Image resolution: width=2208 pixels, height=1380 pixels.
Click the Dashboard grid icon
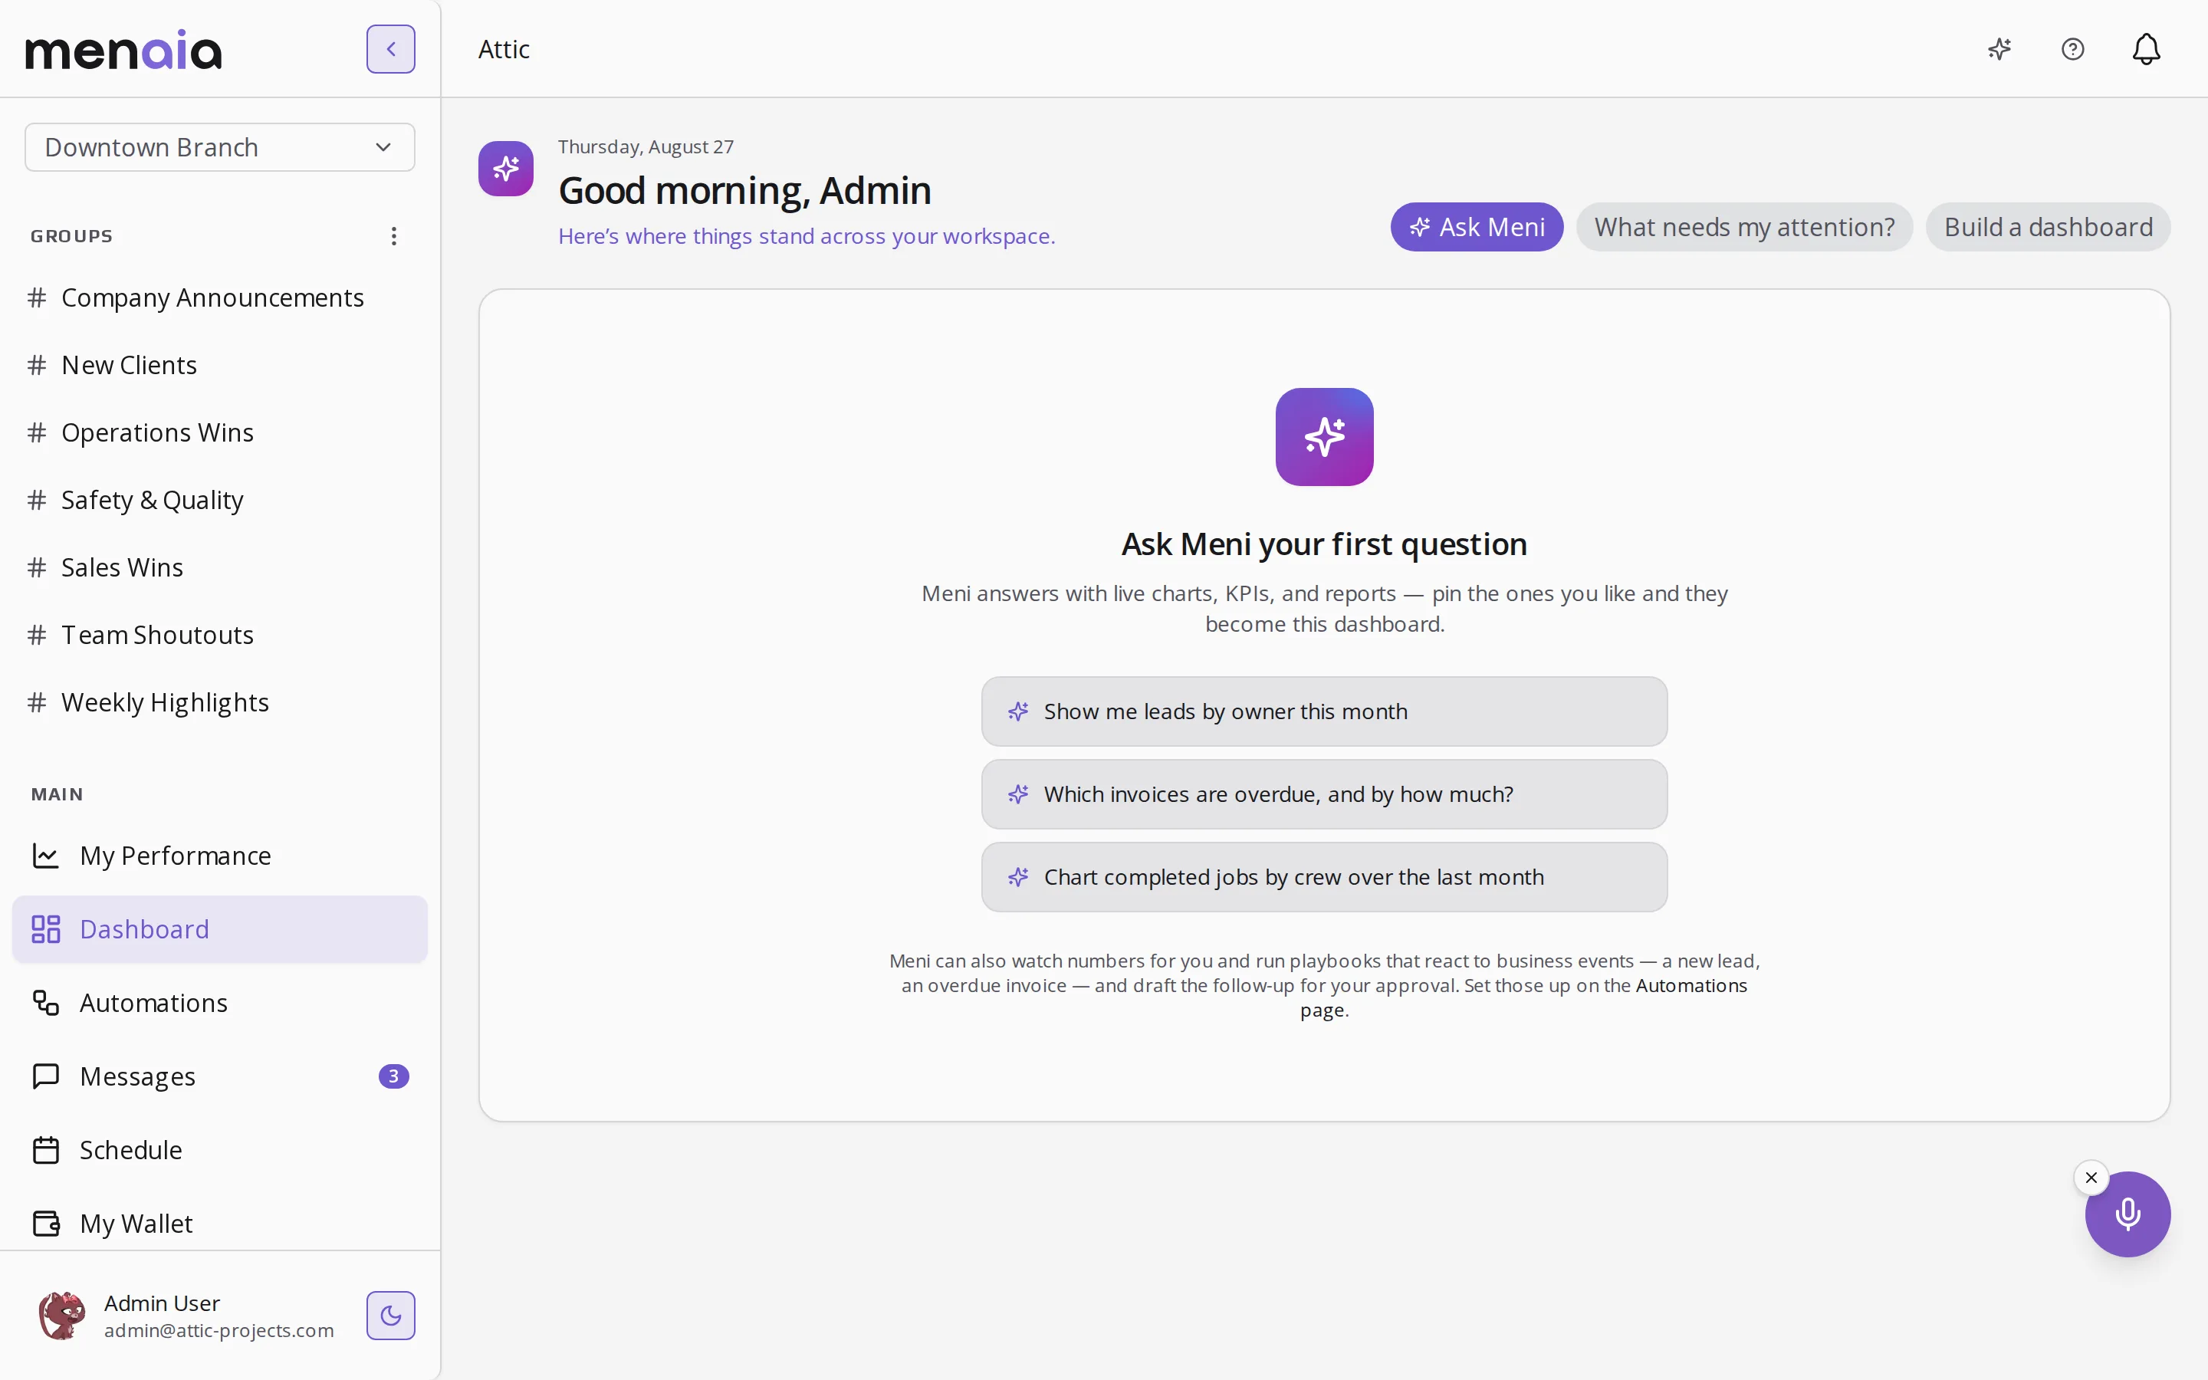(x=46, y=929)
